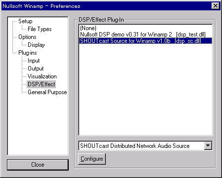Open Output plug-ins page
Image resolution: width=222 pixels, height=178 pixels.
tap(36, 69)
